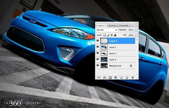Select the Layer 3 name
This screenshot has height=108, width=169.
113,41
